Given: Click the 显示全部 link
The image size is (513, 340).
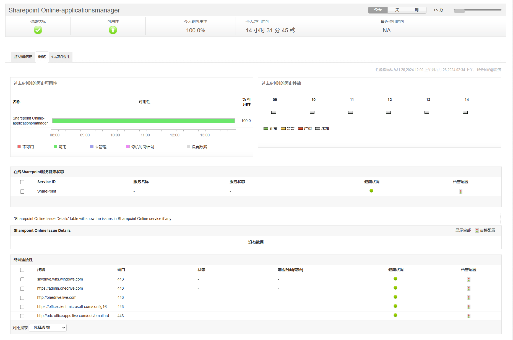Looking at the screenshot, I should [463, 230].
